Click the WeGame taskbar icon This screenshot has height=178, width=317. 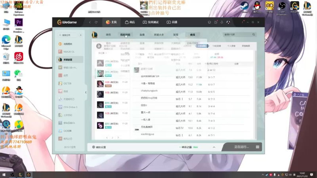coord(29,174)
